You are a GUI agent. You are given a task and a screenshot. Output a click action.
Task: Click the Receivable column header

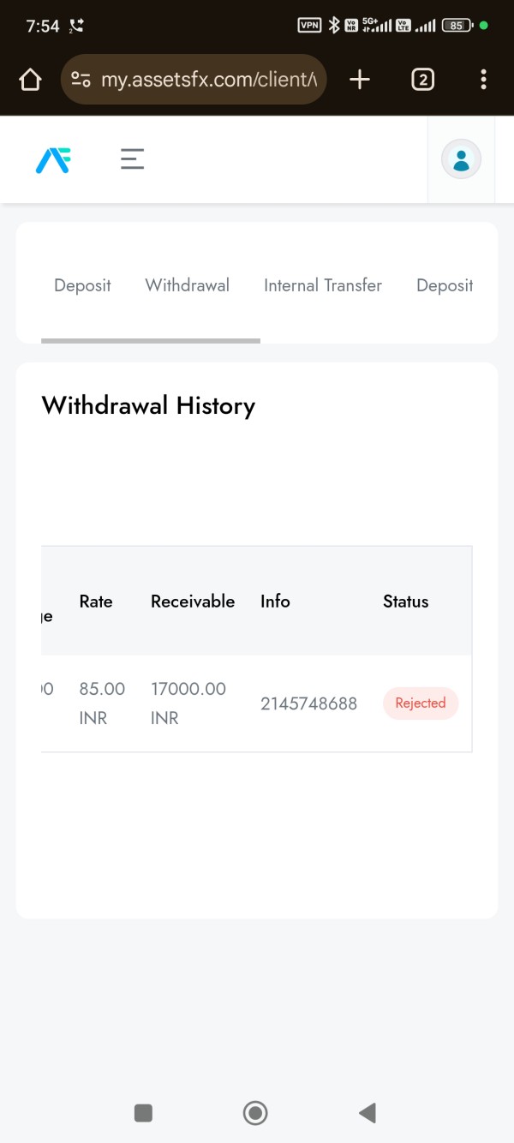pos(193,601)
